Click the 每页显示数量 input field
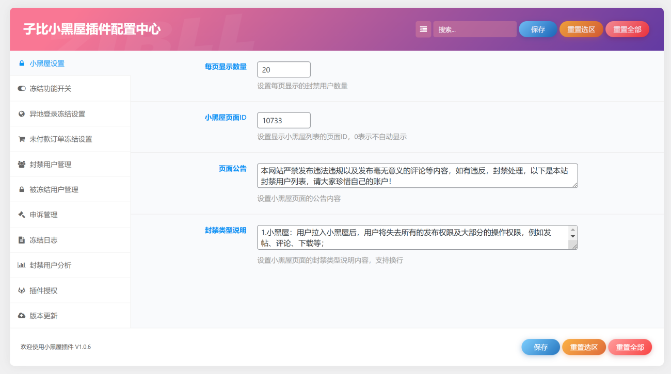The height and width of the screenshot is (374, 671). click(x=283, y=70)
